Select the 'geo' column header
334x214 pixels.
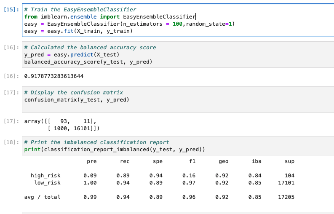[224, 162]
